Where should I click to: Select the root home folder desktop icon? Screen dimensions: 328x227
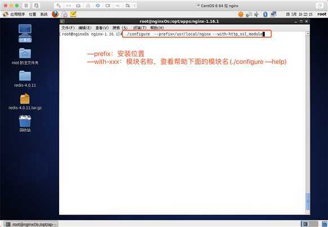(x=25, y=56)
